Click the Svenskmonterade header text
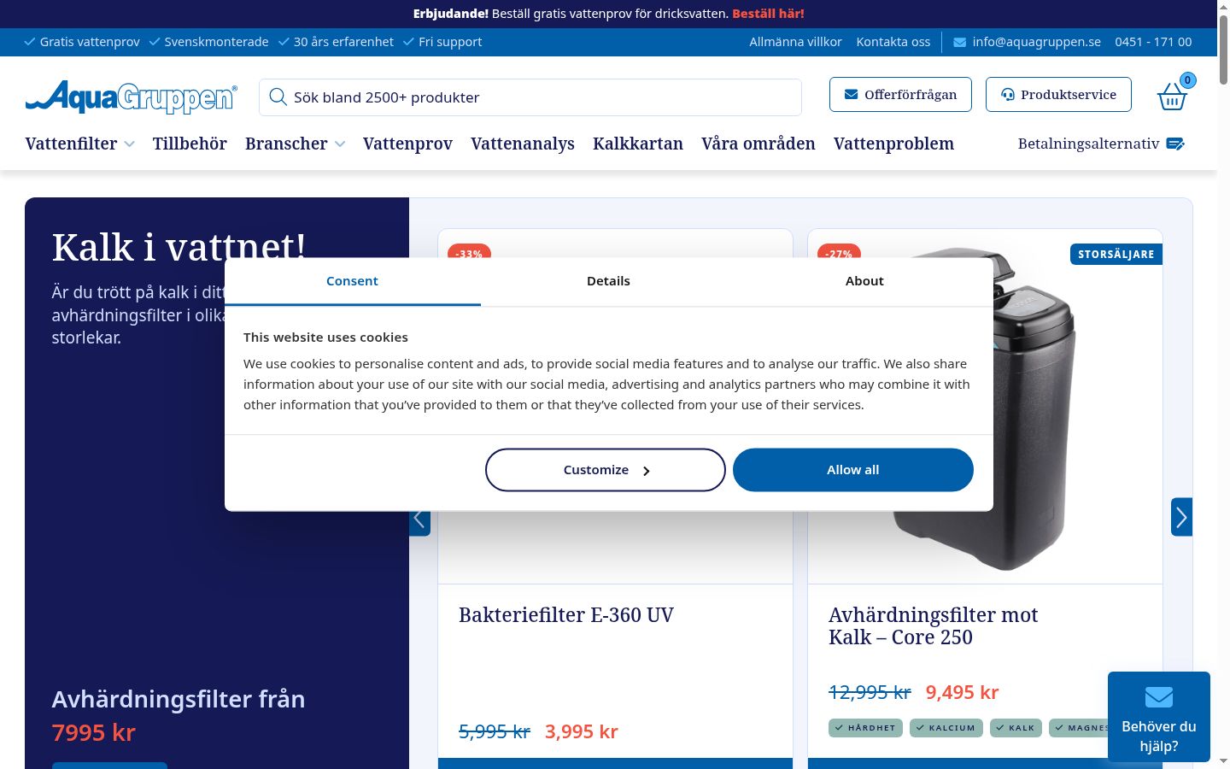The width and height of the screenshot is (1230, 769). 216,42
